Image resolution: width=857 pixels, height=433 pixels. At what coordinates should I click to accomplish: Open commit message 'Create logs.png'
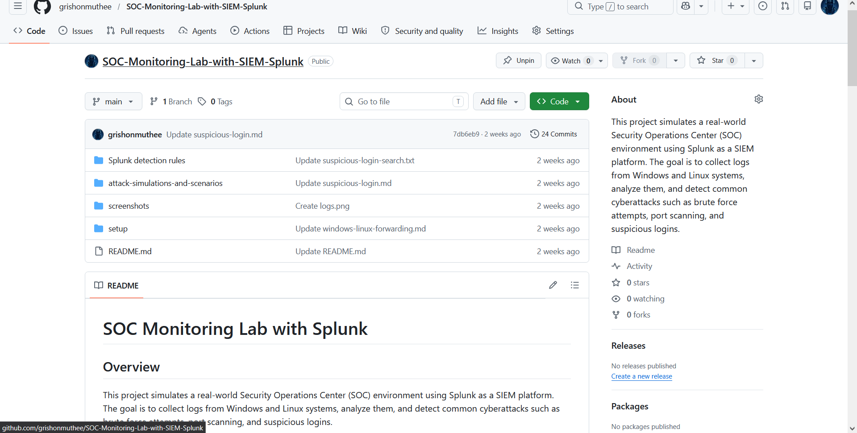pos(322,206)
